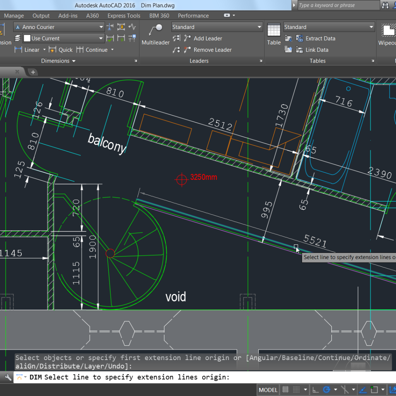The image size is (396, 396).
Task: Open the Express Tools ribbon tab
Action: click(x=124, y=15)
